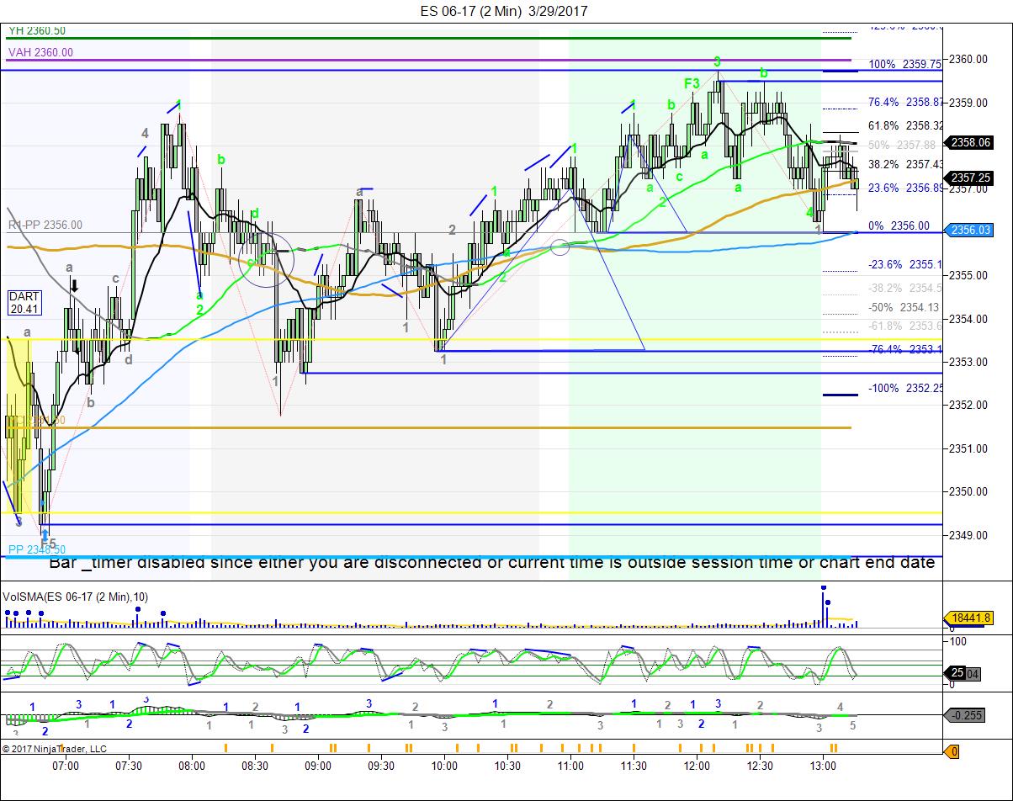This screenshot has width=1013, height=801.
Task: Click the orange 0 marker bottom right
Action: 953,751
